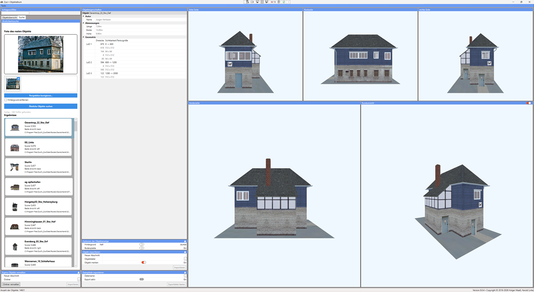Screen dimensions: 534x292
Task: Collapse the Abmessungen property group
Action: pos(83,23)
